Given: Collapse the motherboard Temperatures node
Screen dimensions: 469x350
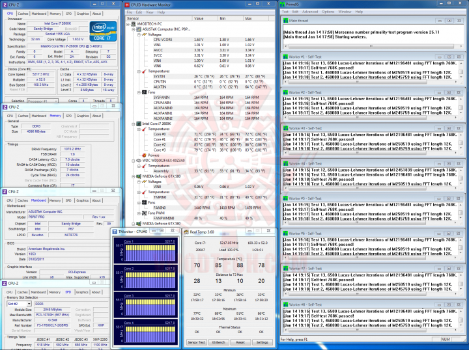Looking at the screenshot, I should coord(139,72).
